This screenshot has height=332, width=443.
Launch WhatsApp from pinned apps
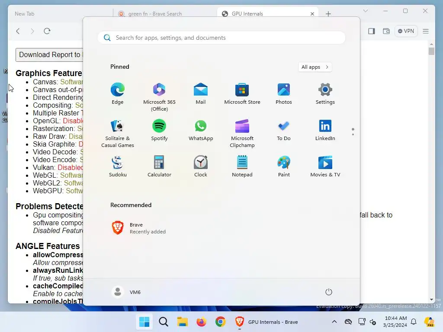201,131
